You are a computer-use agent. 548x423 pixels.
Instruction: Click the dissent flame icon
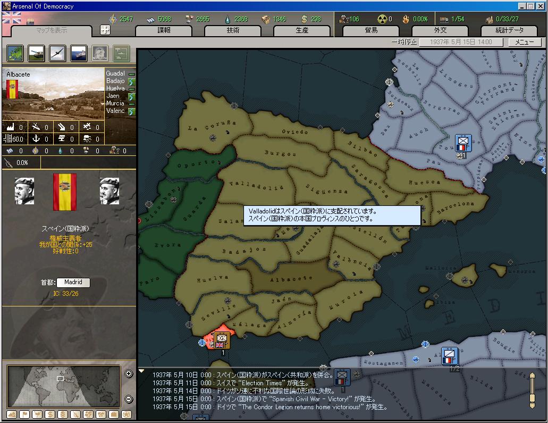click(x=406, y=19)
